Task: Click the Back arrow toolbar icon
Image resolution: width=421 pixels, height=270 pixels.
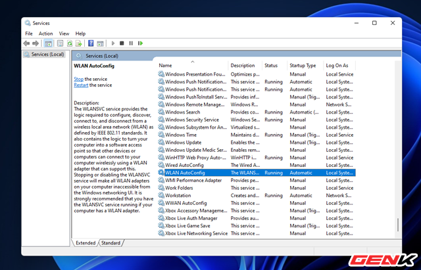Action: (26, 43)
